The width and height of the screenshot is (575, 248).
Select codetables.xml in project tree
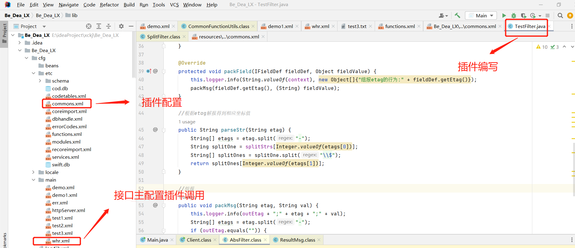coord(69,96)
